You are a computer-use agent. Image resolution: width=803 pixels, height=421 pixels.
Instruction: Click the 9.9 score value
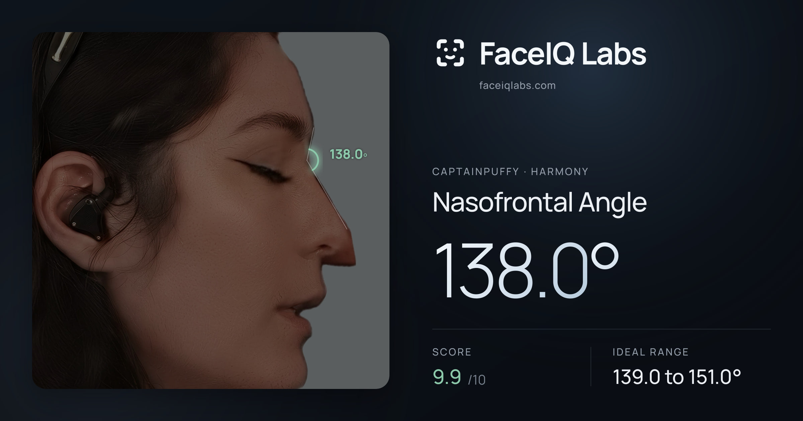click(447, 377)
